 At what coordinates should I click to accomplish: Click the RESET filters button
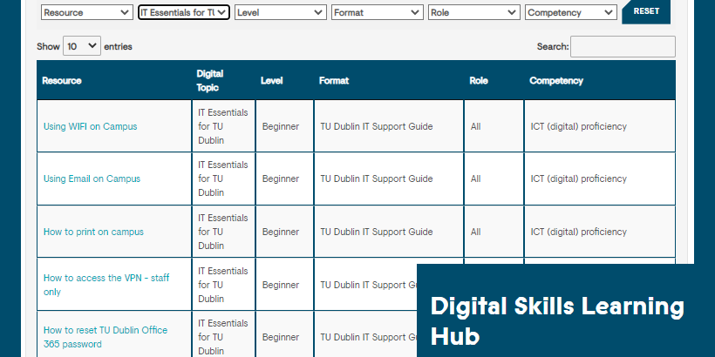(646, 11)
